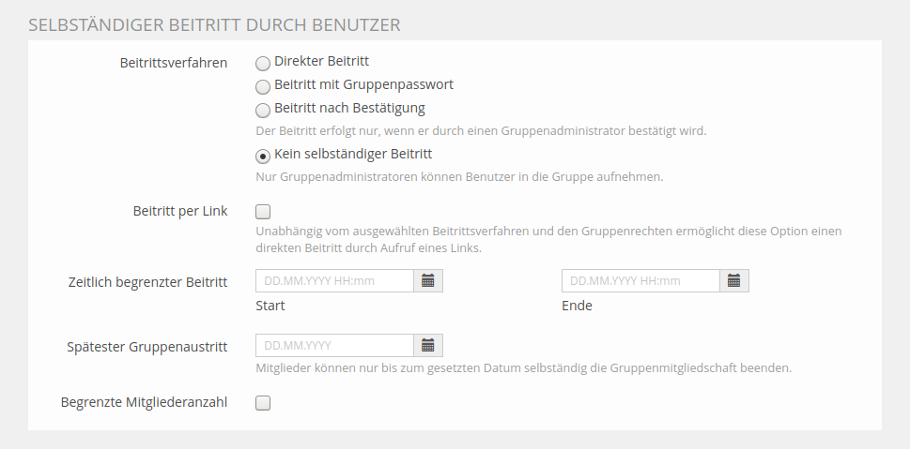Open the calendar picker for Start date
The image size is (910, 449).
(428, 281)
